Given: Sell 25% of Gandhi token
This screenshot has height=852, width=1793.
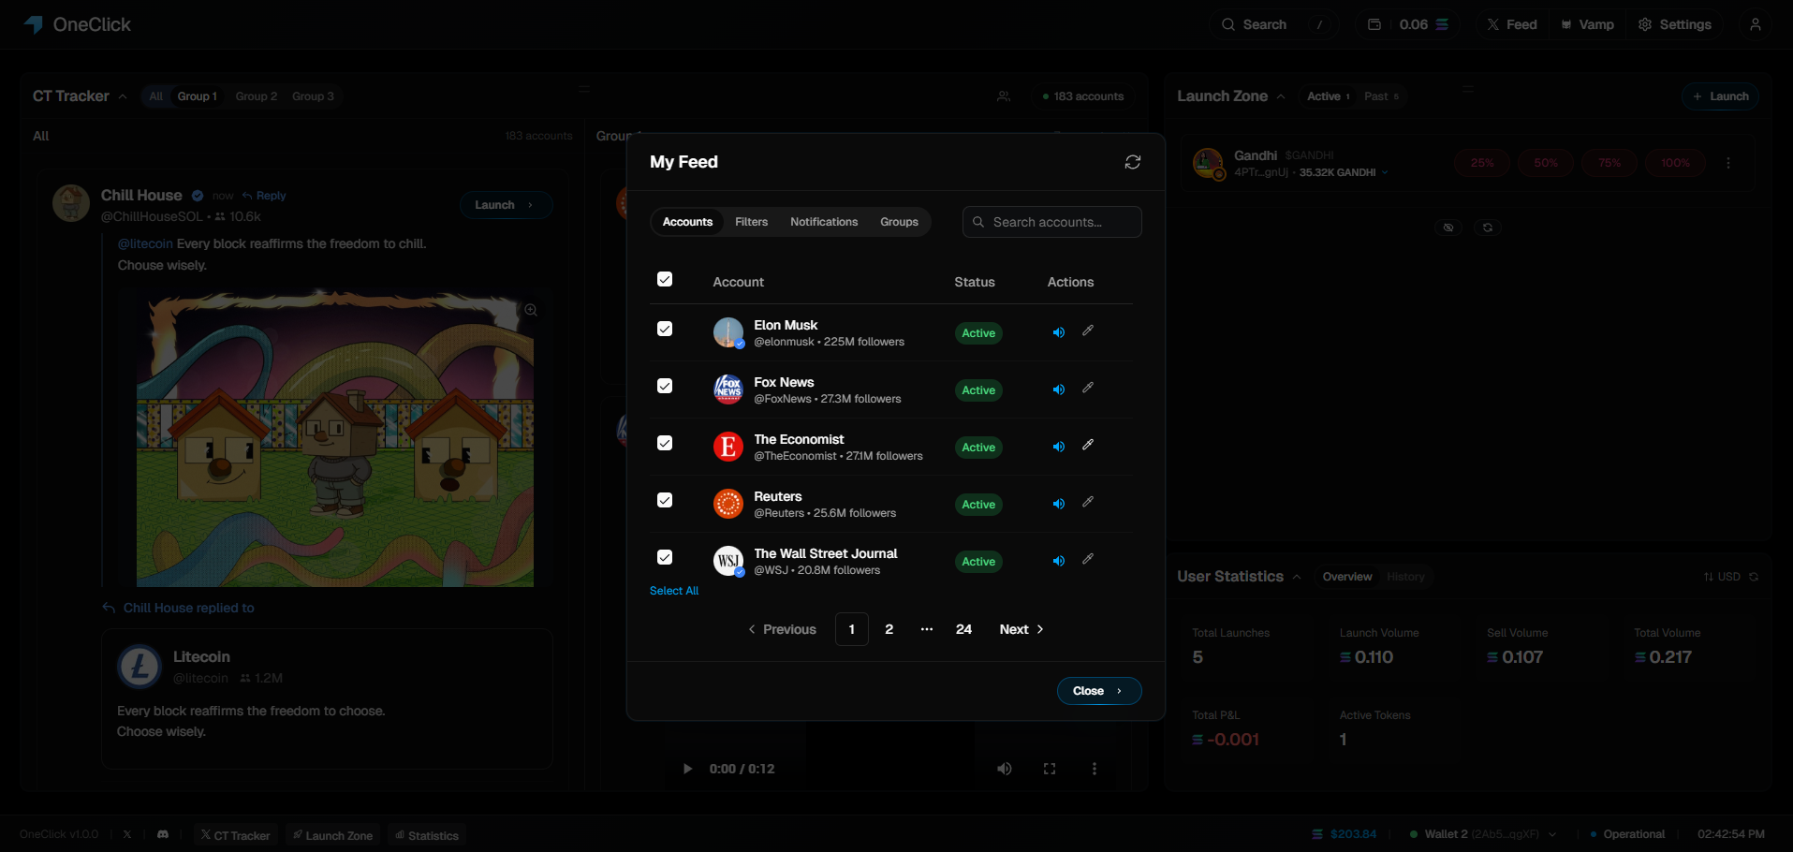Looking at the screenshot, I should pos(1482,163).
